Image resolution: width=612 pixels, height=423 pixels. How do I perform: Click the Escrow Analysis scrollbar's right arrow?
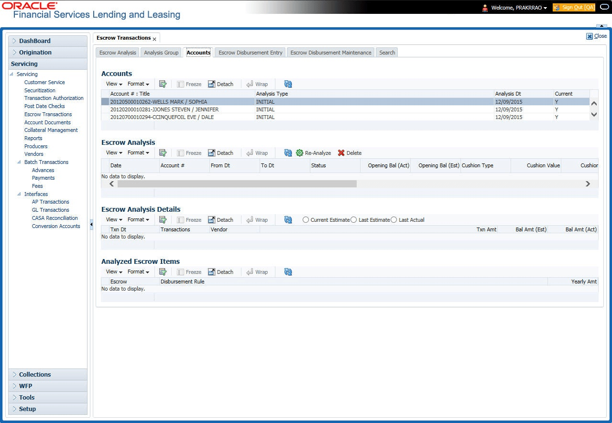tap(588, 184)
